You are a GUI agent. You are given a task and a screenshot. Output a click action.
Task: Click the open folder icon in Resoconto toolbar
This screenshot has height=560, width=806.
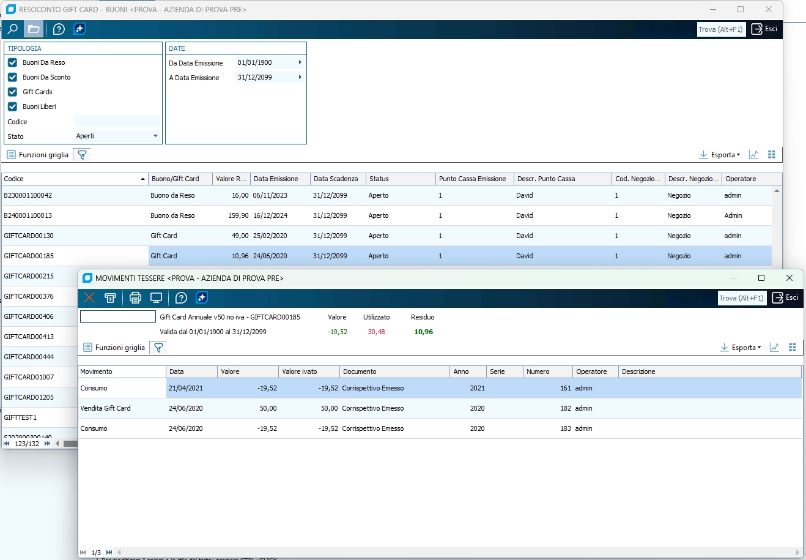[x=34, y=29]
